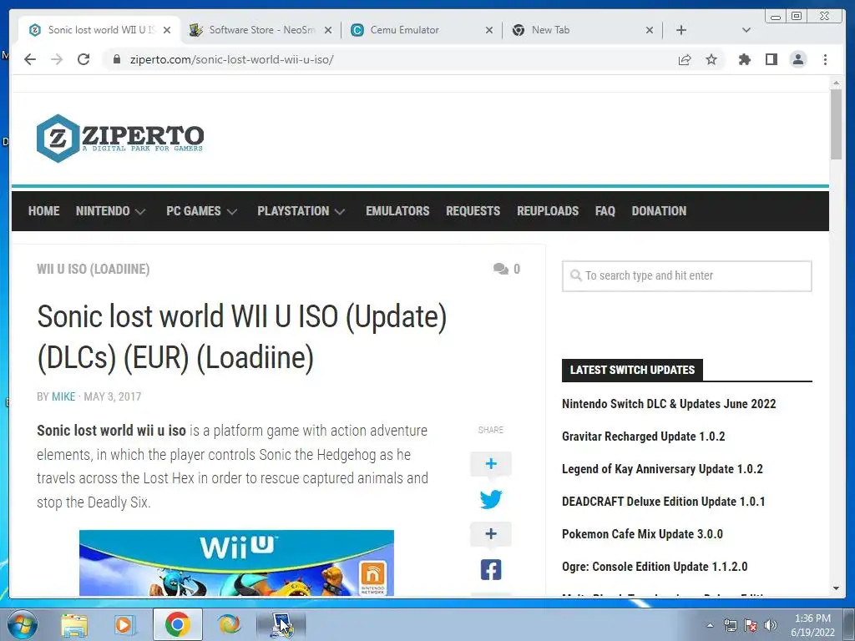The height and width of the screenshot is (641, 855).
Task: Open the Windows Start menu
Action: tap(23, 624)
